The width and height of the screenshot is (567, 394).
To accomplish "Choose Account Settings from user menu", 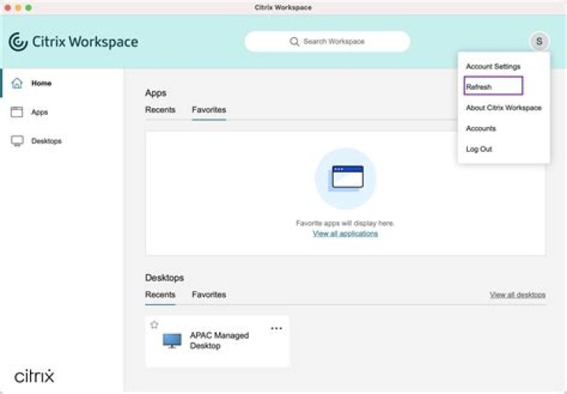I will point(493,66).
